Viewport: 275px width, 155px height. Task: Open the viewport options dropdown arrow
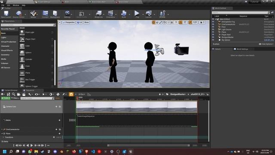[60, 22]
